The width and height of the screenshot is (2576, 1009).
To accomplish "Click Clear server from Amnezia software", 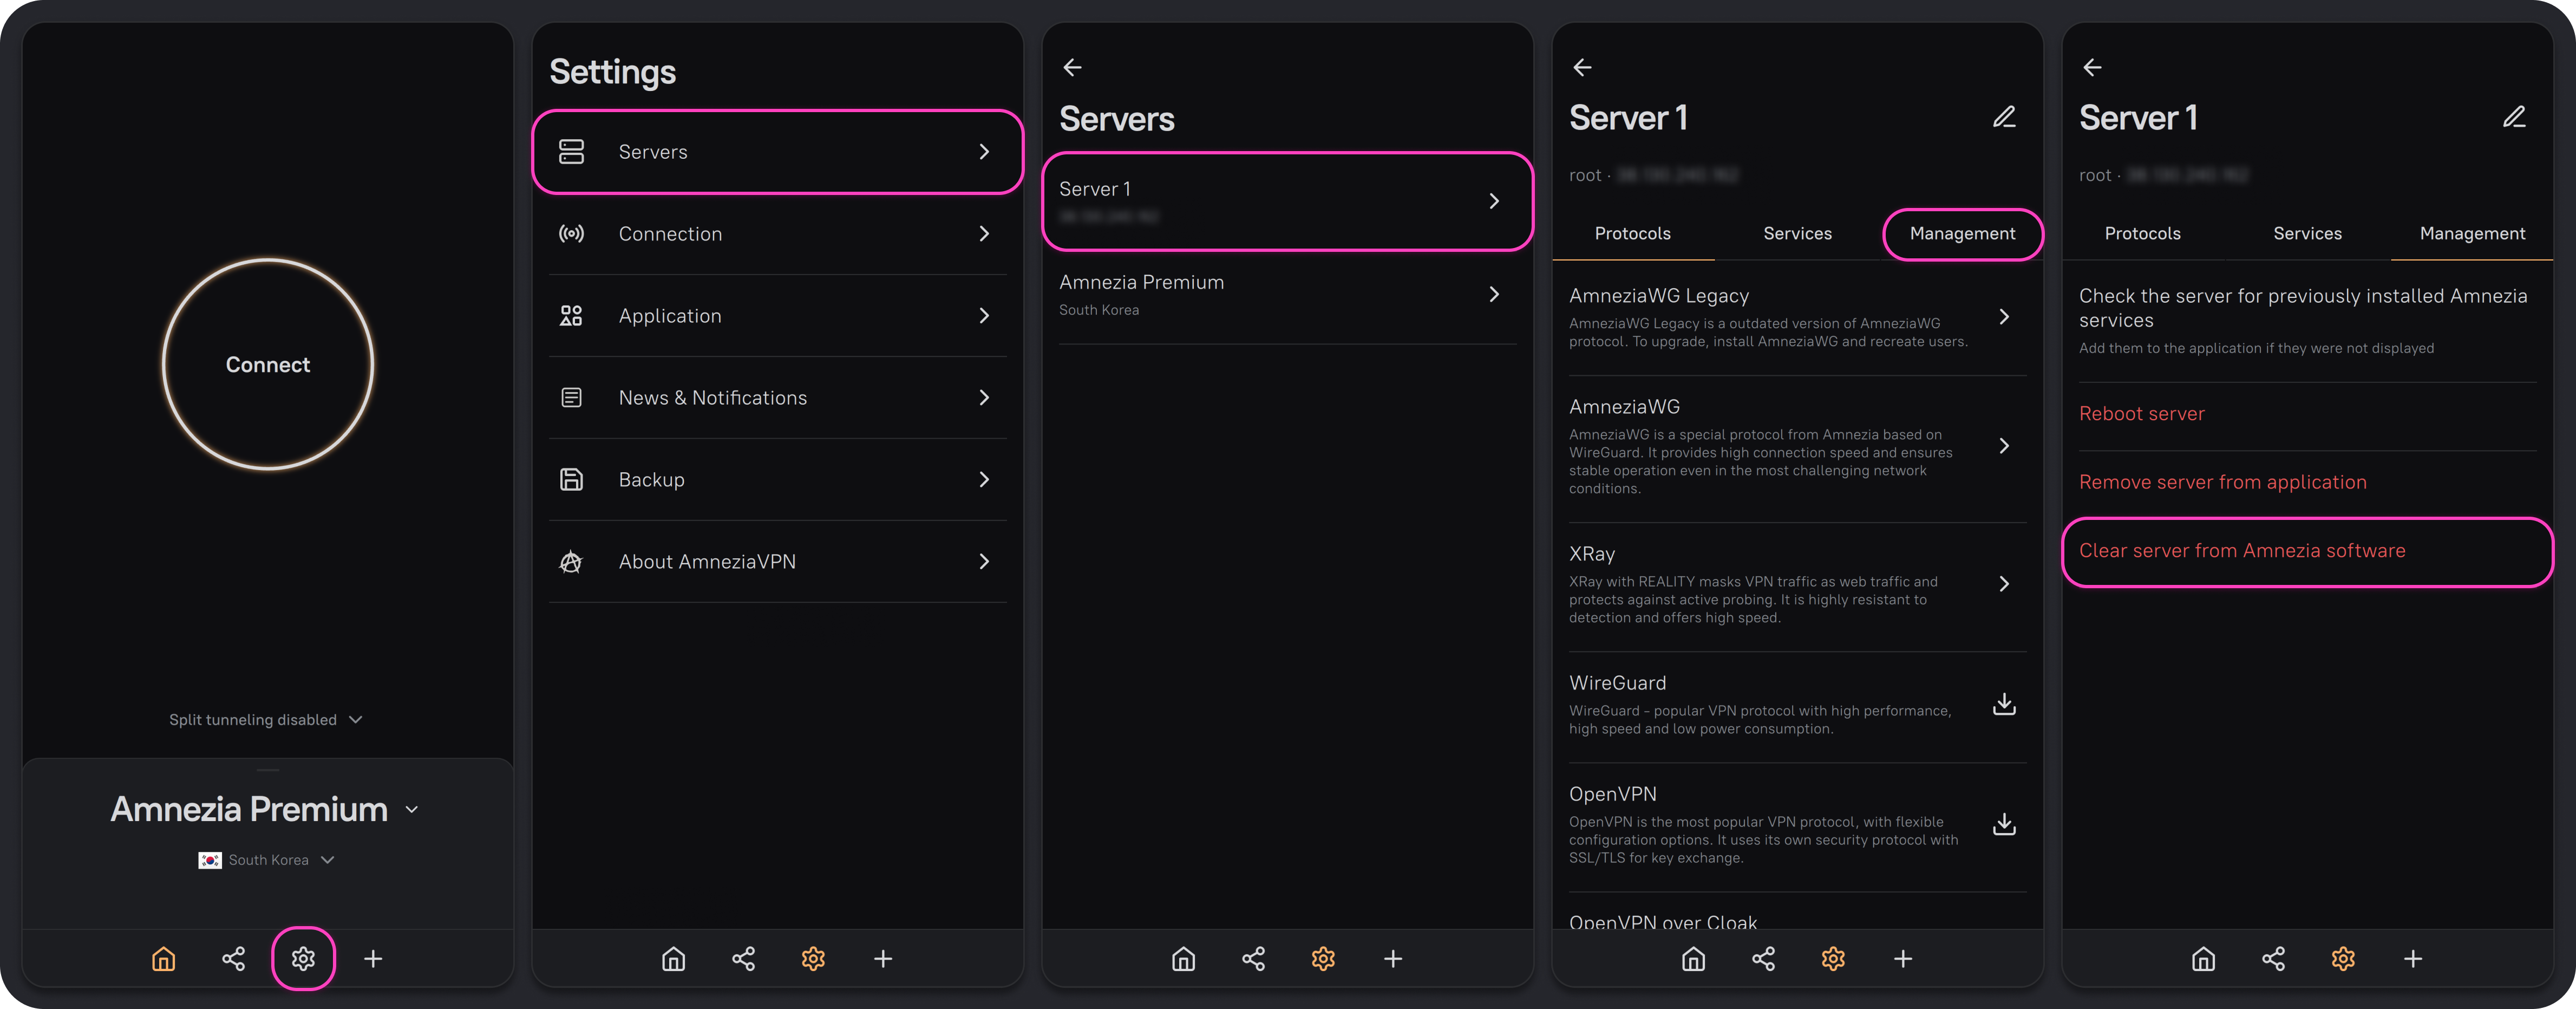I will coord(2242,551).
